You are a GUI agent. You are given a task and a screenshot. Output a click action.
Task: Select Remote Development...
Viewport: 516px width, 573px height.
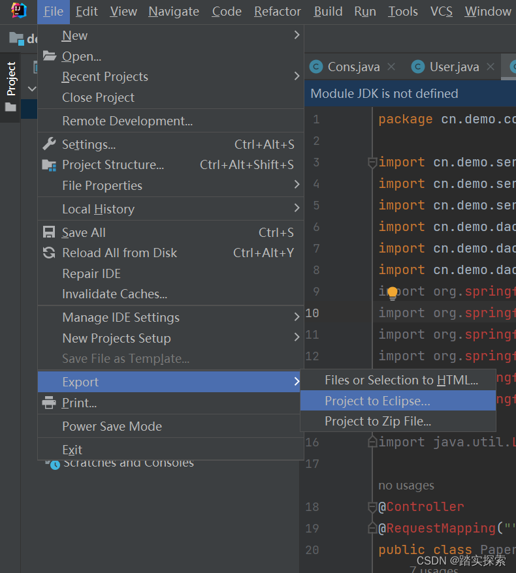(x=170, y=121)
